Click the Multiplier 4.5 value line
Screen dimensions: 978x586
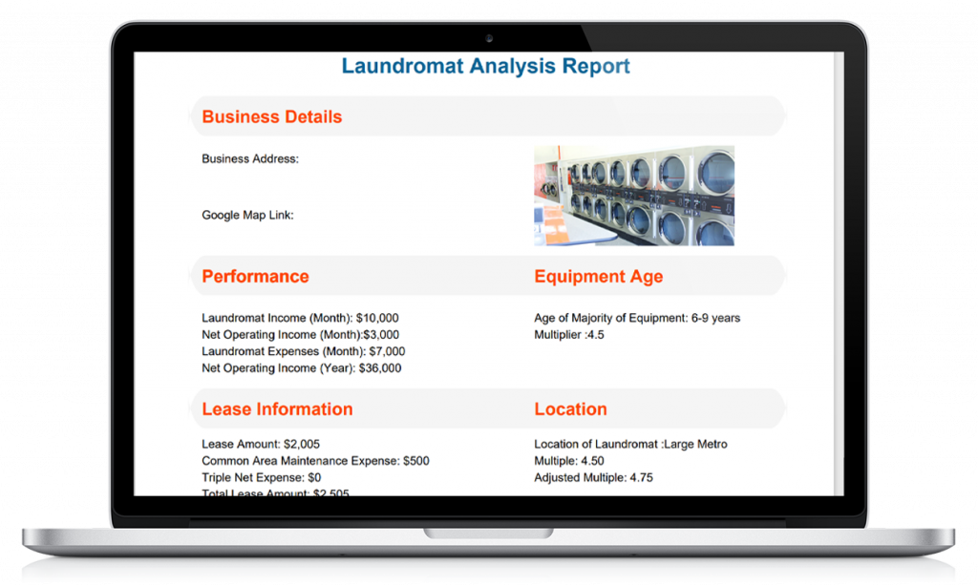pos(568,335)
